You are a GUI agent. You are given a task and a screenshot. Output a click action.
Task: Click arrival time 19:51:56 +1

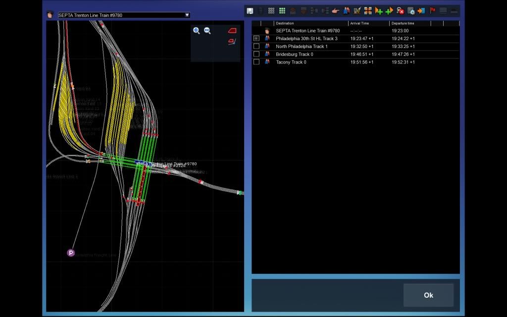pos(362,62)
